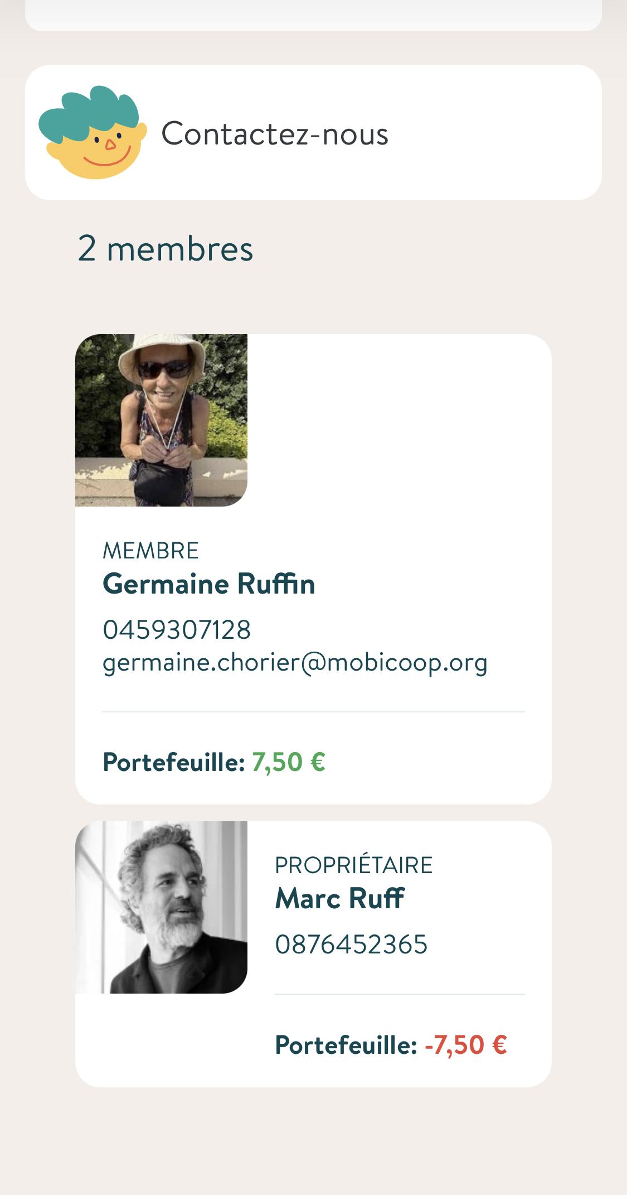This screenshot has width=627, height=1195.
Task: Open the Contactez-nous link text
Action: (x=274, y=134)
